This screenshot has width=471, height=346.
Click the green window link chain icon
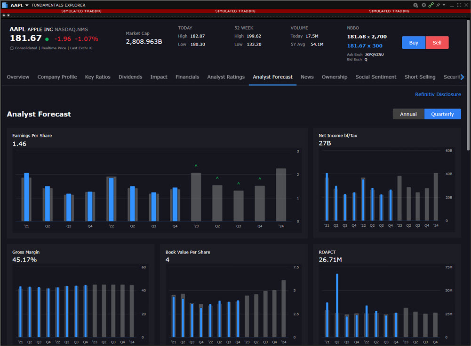(x=431, y=5)
